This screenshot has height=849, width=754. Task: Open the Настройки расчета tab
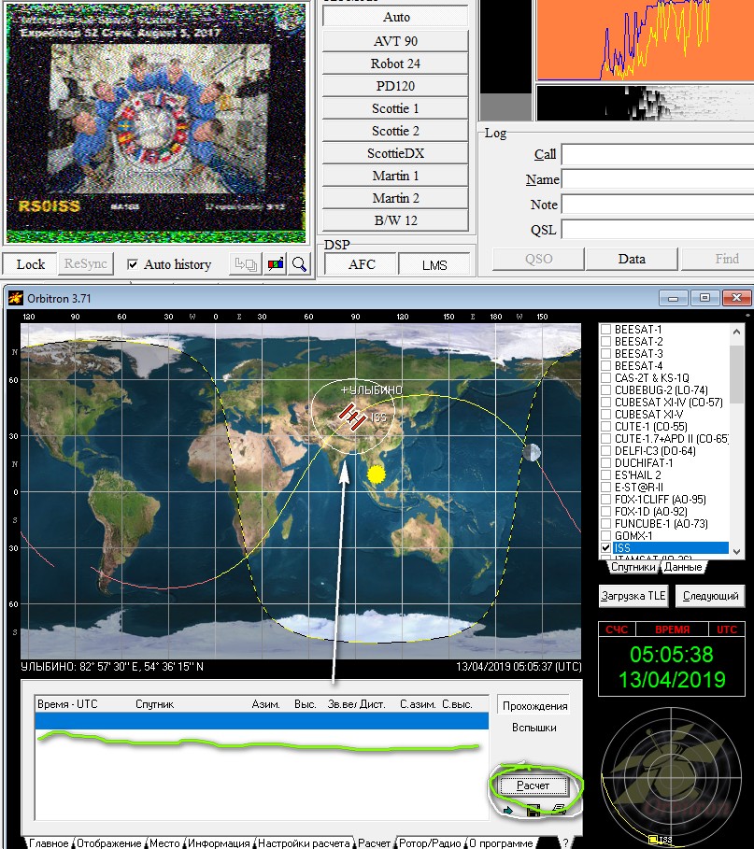(304, 842)
